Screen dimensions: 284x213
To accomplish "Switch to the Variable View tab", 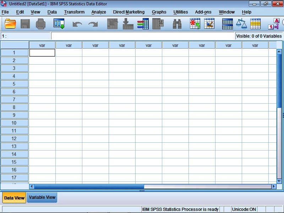I will pos(42,197).
